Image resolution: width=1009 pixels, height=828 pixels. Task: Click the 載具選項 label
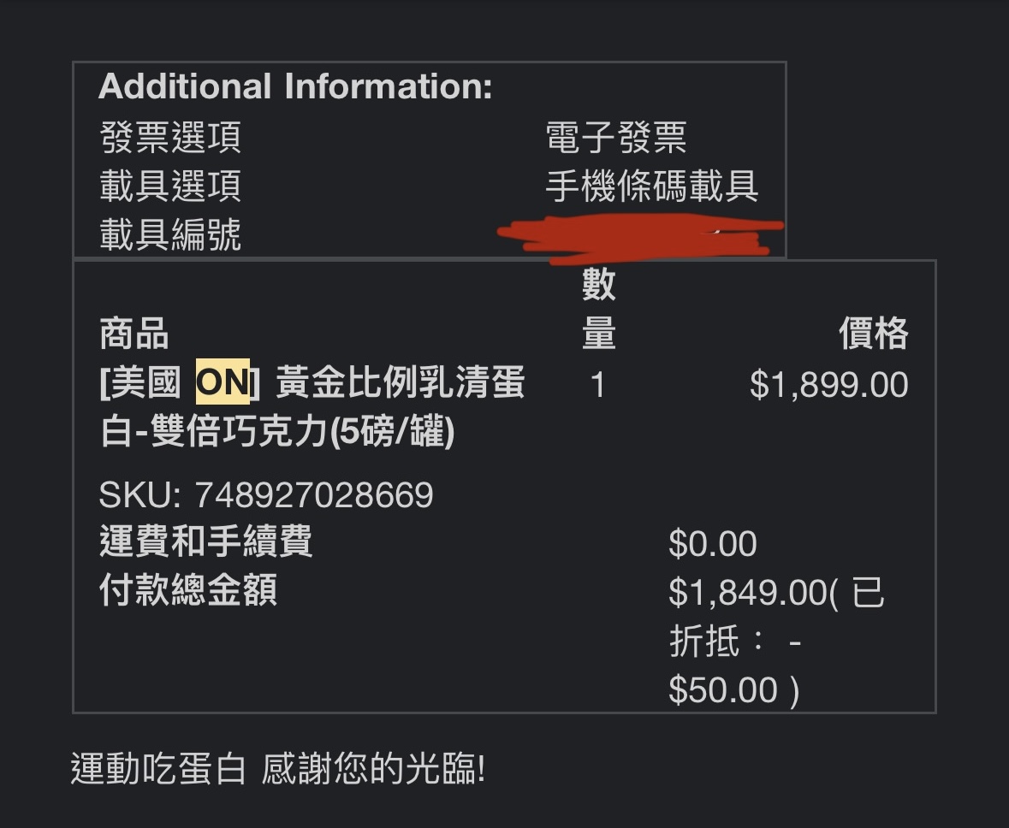[x=170, y=186]
